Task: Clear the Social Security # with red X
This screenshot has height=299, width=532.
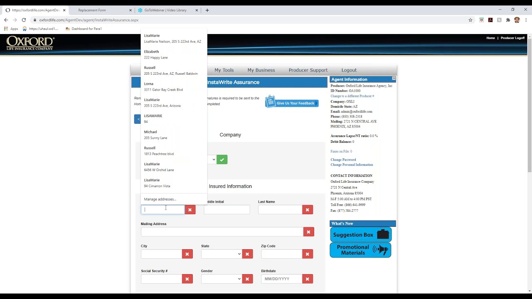Action: 187,279
